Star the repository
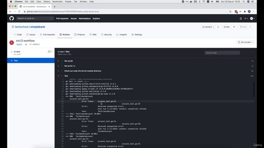This screenshot has width=264, height=148. 226,27
